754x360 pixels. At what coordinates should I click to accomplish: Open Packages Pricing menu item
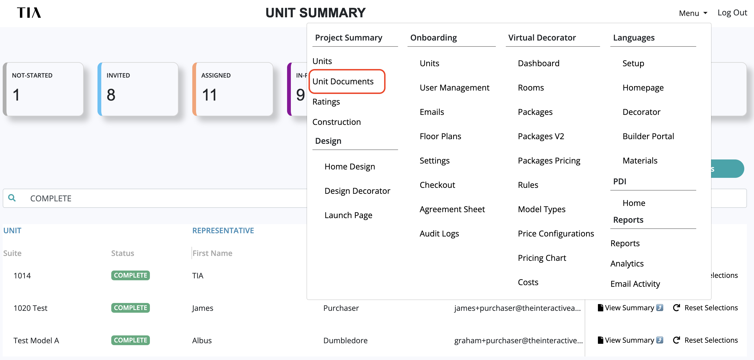coord(549,161)
